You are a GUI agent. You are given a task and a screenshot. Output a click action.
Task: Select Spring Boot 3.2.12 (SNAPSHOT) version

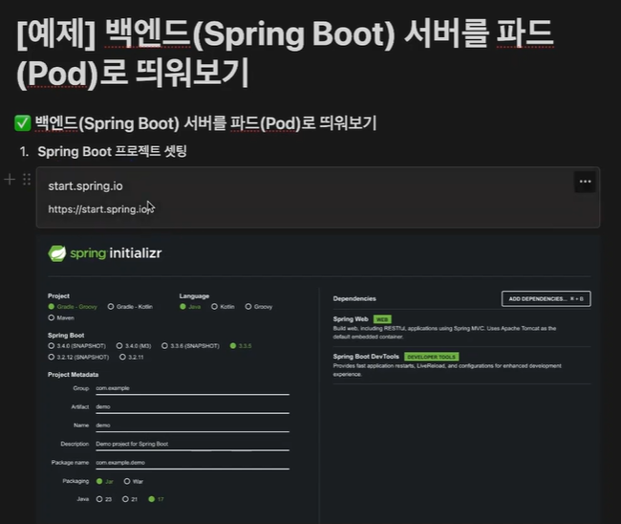[78, 357]
